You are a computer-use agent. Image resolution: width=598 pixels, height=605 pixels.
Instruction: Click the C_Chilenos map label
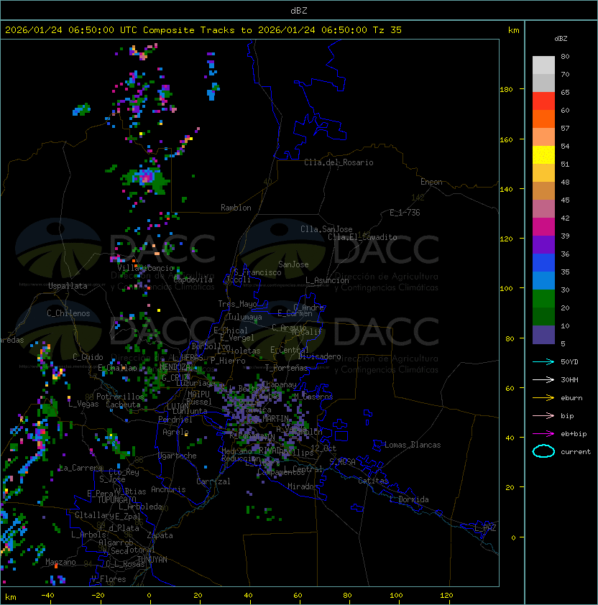[68, 313]
